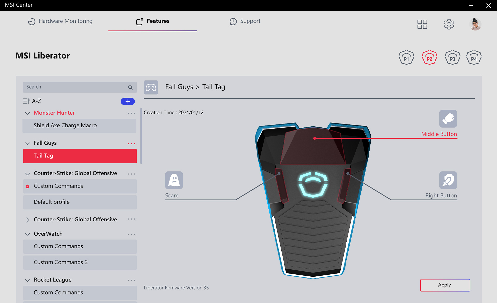The width and height of the screenshot is (497, 303).
Task: Expand the collapsed Counter-Strike: Global Offensive group
Action: click(x=27, y=220)
